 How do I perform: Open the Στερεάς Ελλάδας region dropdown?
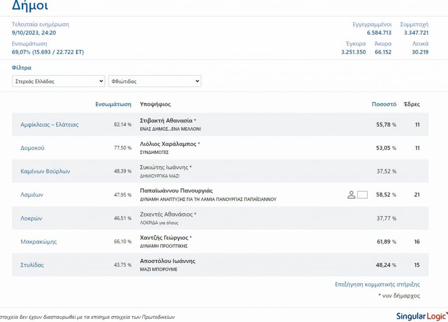(x=59, y=81)
